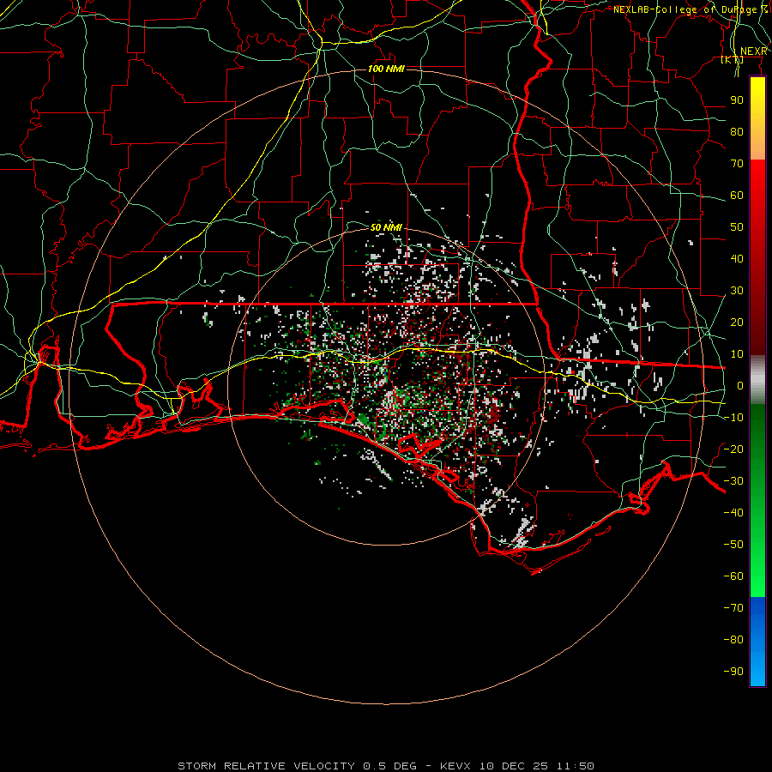Click the -50 value on velocity scale
Viewport: 772px width, 772px height.
click(x=733, y=545)
